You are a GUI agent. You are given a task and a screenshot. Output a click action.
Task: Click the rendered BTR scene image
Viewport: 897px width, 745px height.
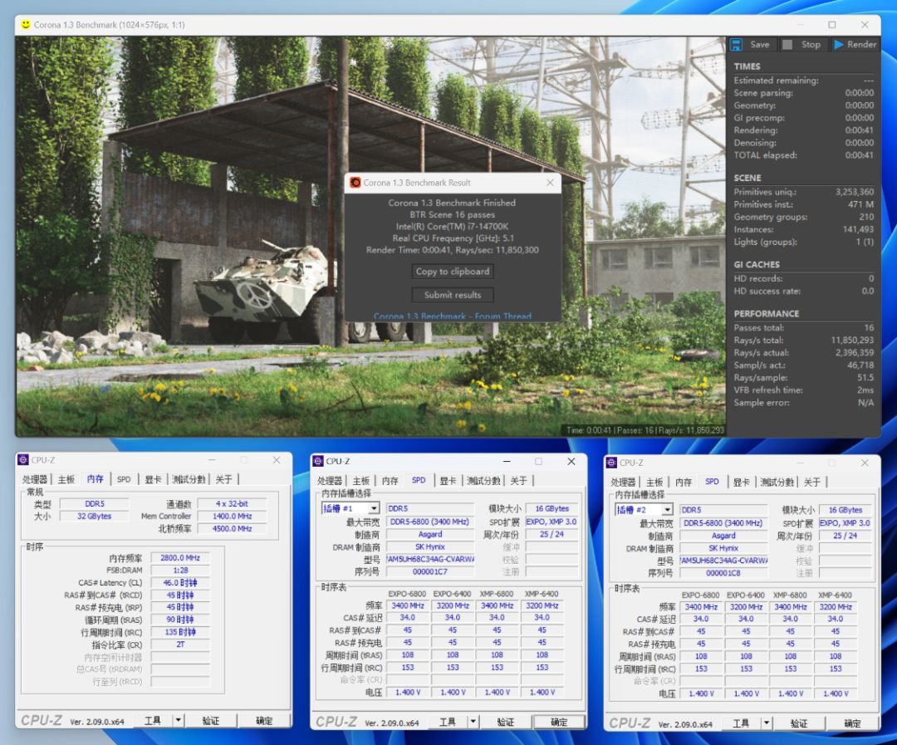point(370,237)
